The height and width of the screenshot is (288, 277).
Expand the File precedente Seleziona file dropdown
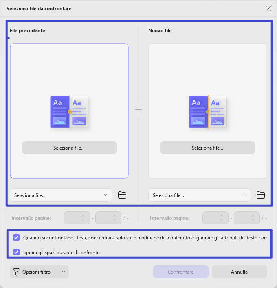[x=61, y=195]
